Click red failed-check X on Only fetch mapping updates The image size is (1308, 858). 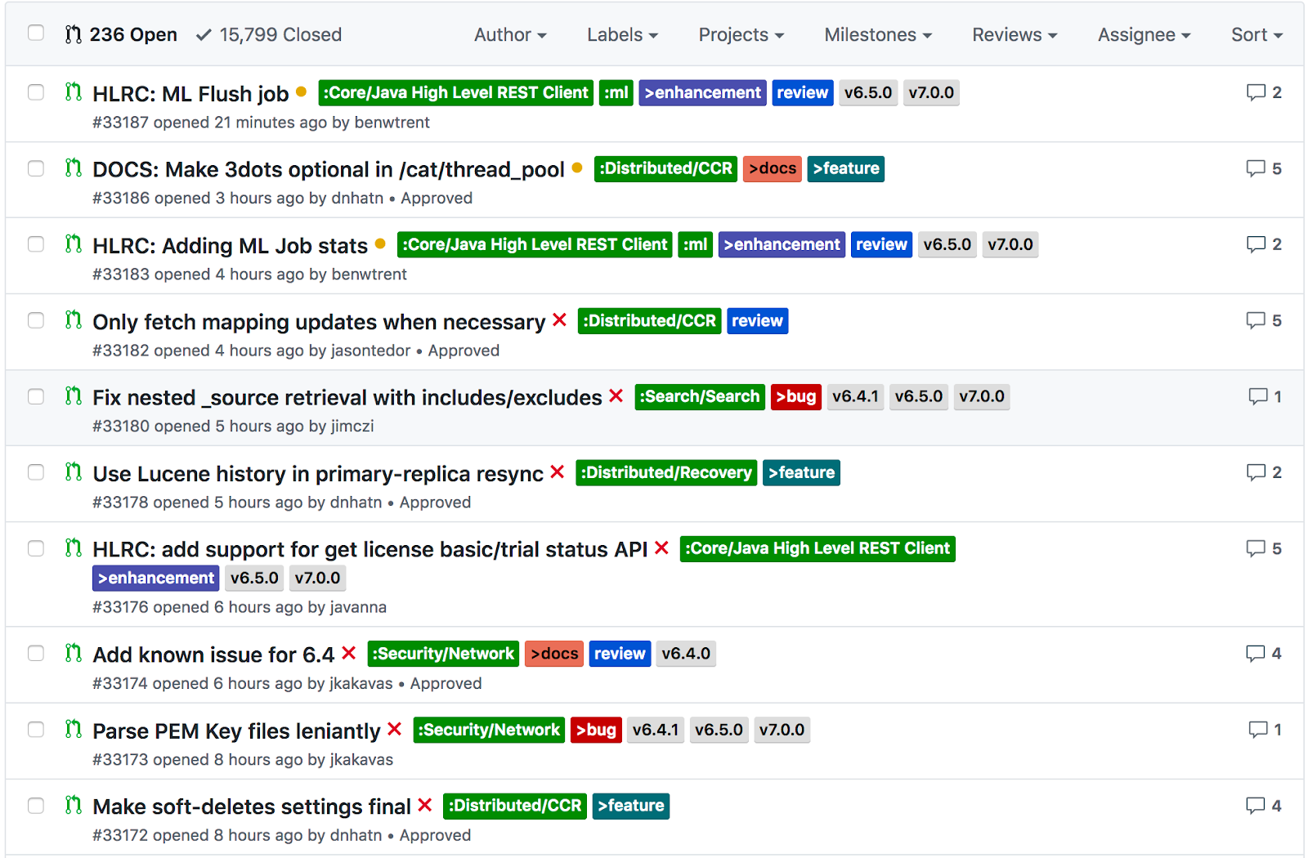[559, 320]
